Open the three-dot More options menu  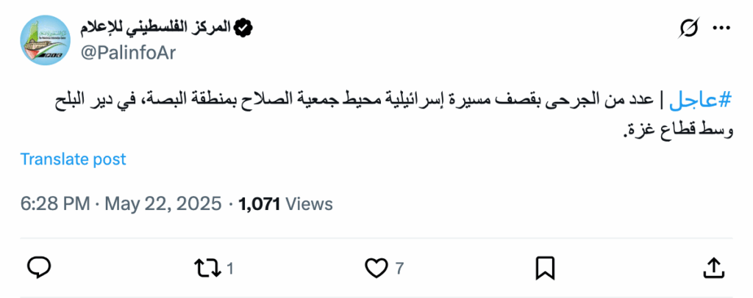(721, 28)
